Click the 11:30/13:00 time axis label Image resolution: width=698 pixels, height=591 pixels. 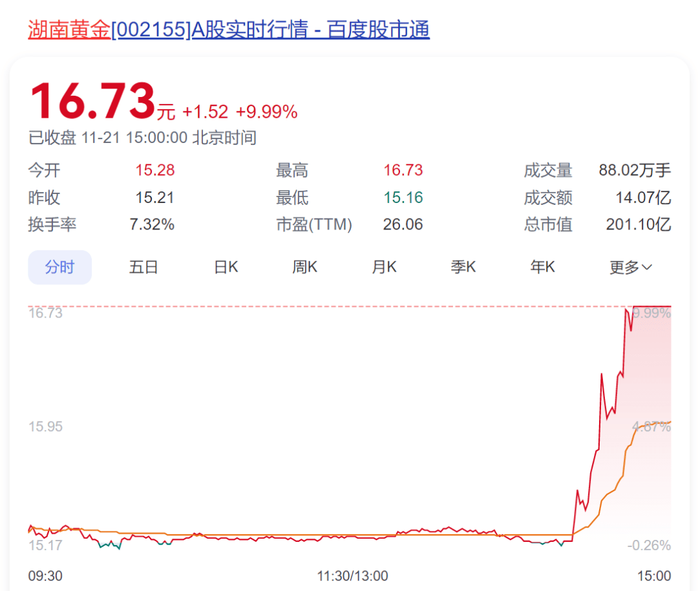[x=353, y=576]
